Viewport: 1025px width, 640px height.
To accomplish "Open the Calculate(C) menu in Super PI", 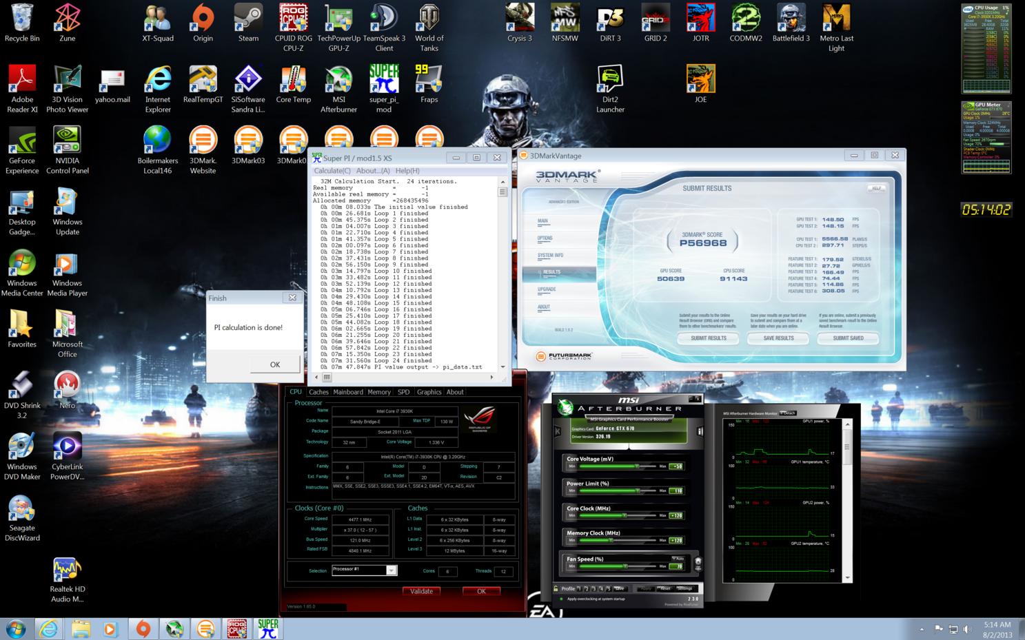I will 332,171.
